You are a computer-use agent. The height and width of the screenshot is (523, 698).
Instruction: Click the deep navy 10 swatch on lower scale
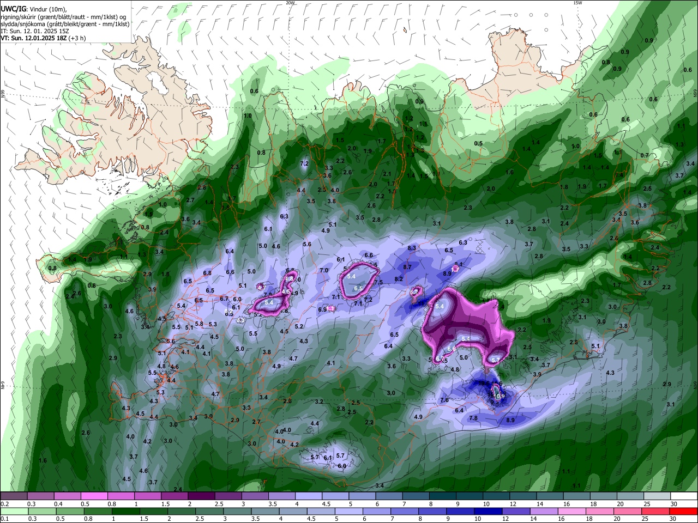click(x=488, y=512)
